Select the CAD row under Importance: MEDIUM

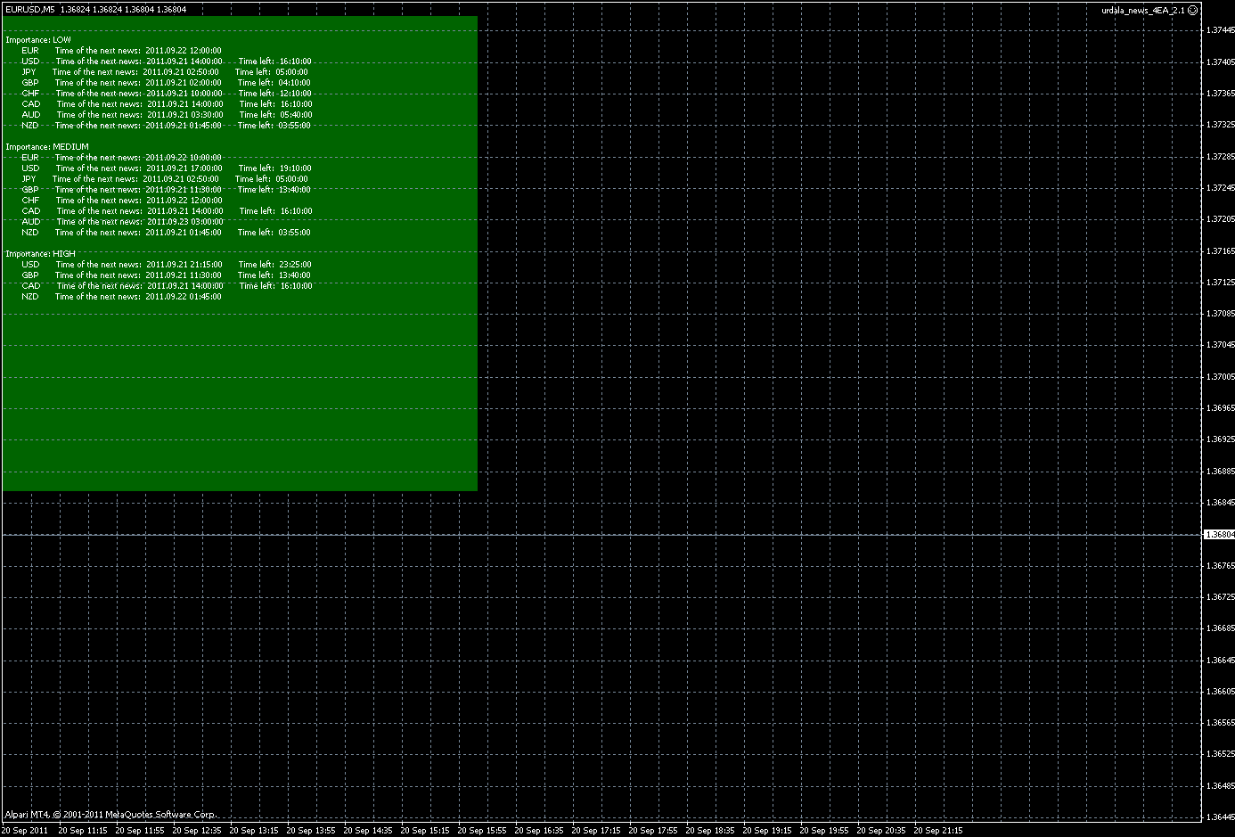167,211
